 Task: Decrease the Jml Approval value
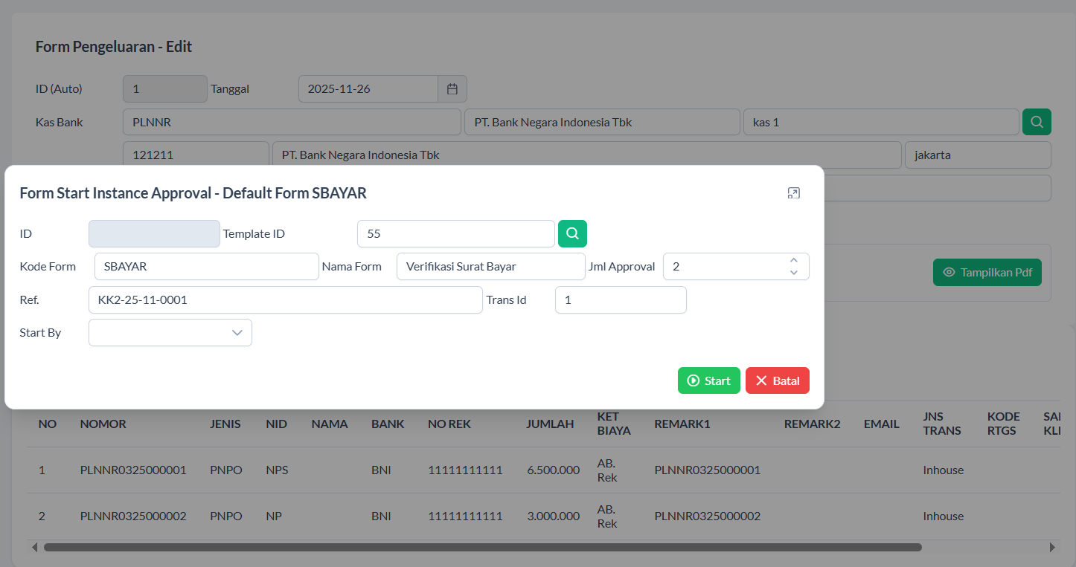(794, 273)
